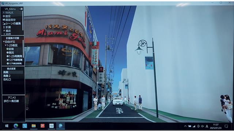Switch viewpoint to 鳥瞰２
Viewport: 234px width, 131px height.
click(7, 76)
